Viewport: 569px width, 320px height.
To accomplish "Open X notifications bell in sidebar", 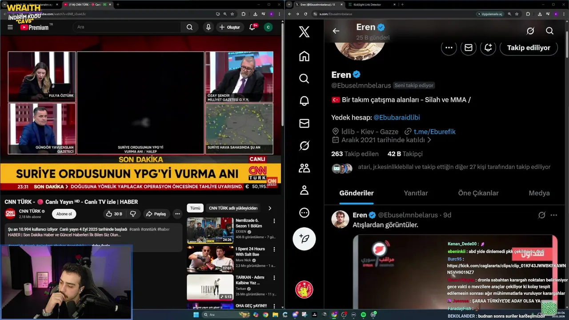I will 304,101.
